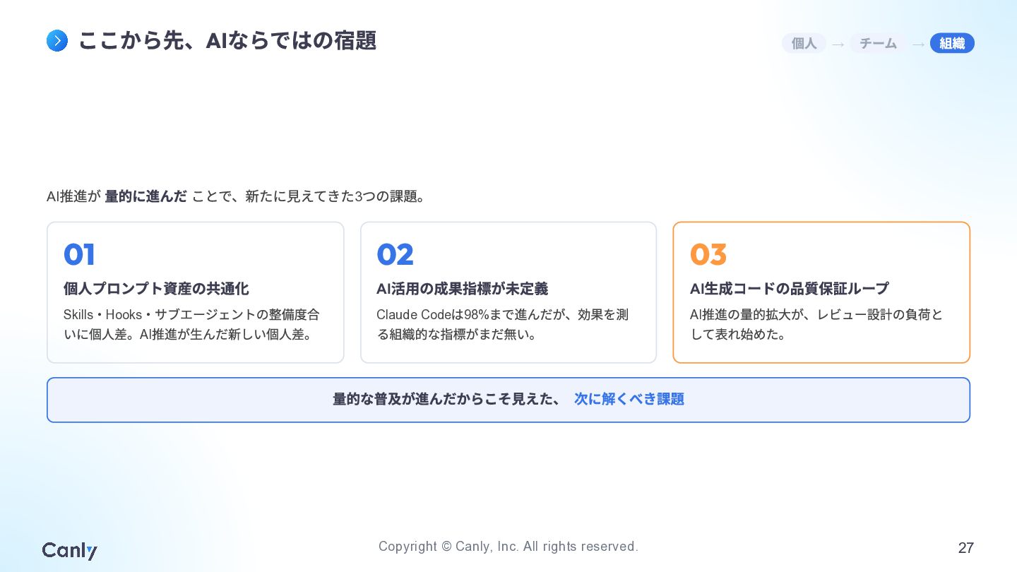Open the 個人プロンプト資産の共通化 card heading
The height and width of the screenshot is (572, 1017).
pyautogui.click(x=156, y=289)
